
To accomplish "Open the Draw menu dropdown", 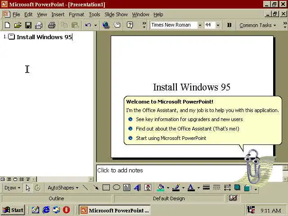I will [12, 188].
